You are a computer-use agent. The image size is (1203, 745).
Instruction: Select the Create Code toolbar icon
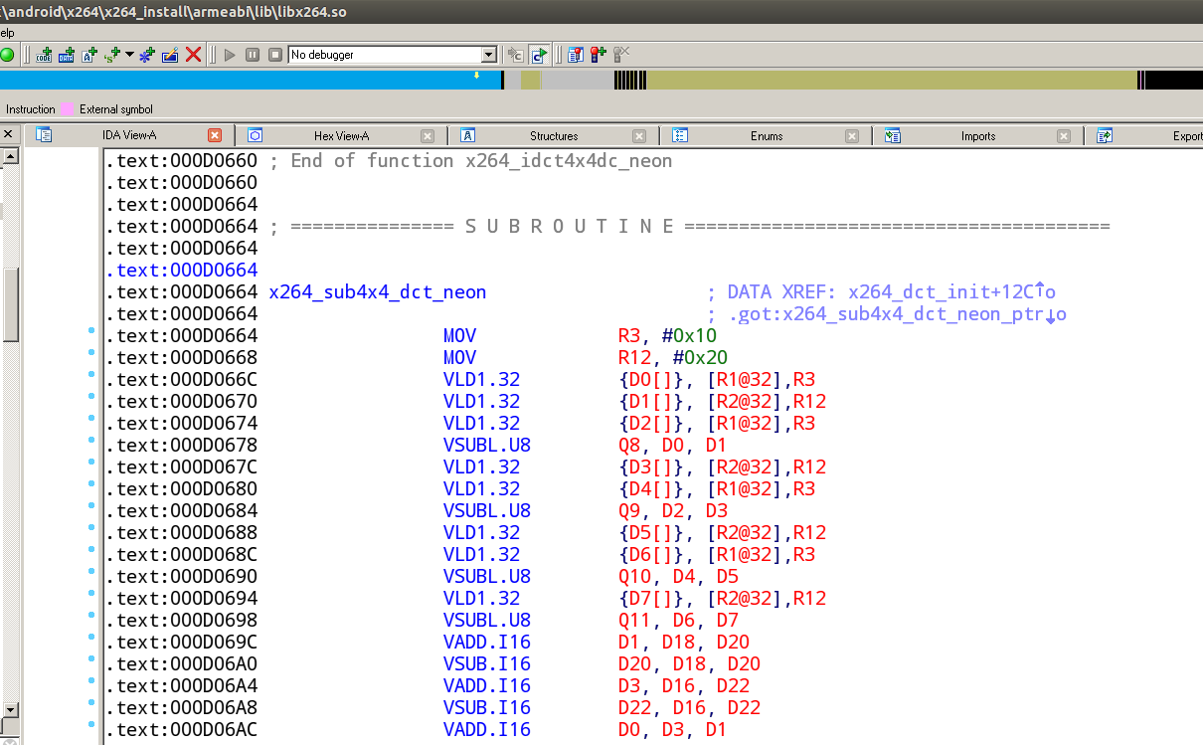point(43,55)
